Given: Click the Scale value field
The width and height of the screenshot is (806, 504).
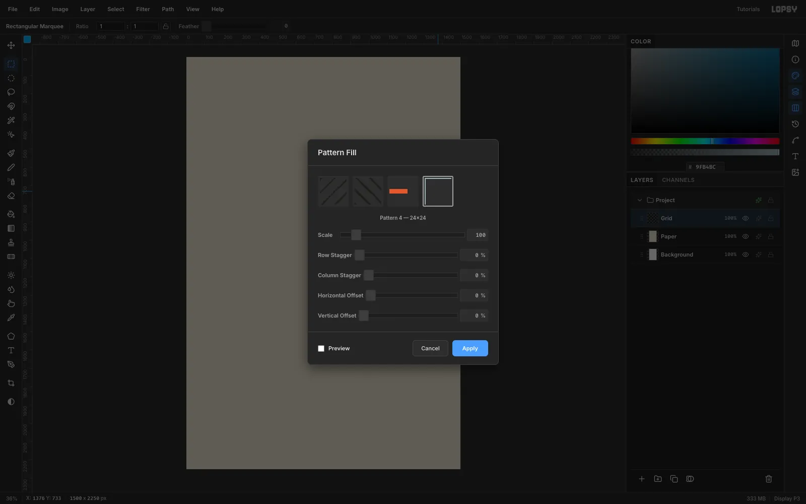Looking at the screenshot, I should (x=477, y=235).
